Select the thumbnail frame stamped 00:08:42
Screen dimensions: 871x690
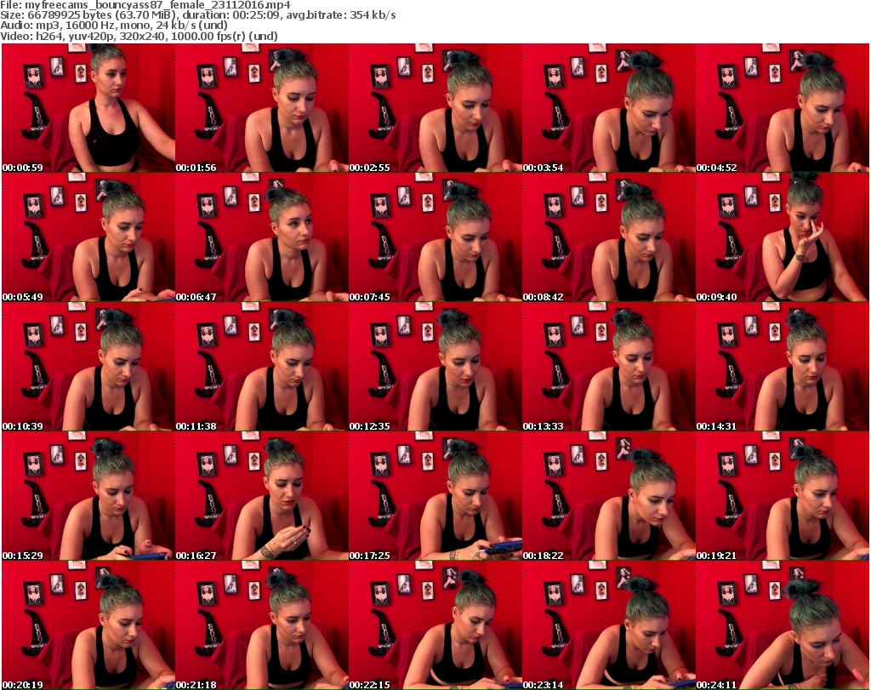(x=608, y=237)
